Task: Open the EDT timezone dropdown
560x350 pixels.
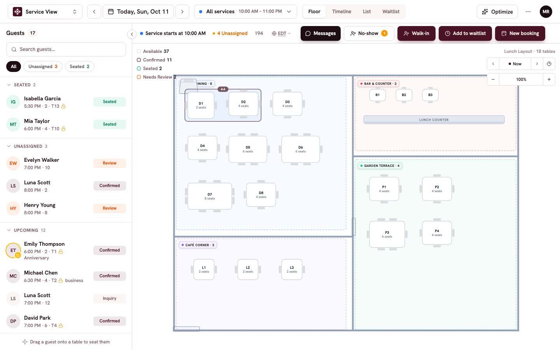Action: pyautogui.click(x=281, y=33)
